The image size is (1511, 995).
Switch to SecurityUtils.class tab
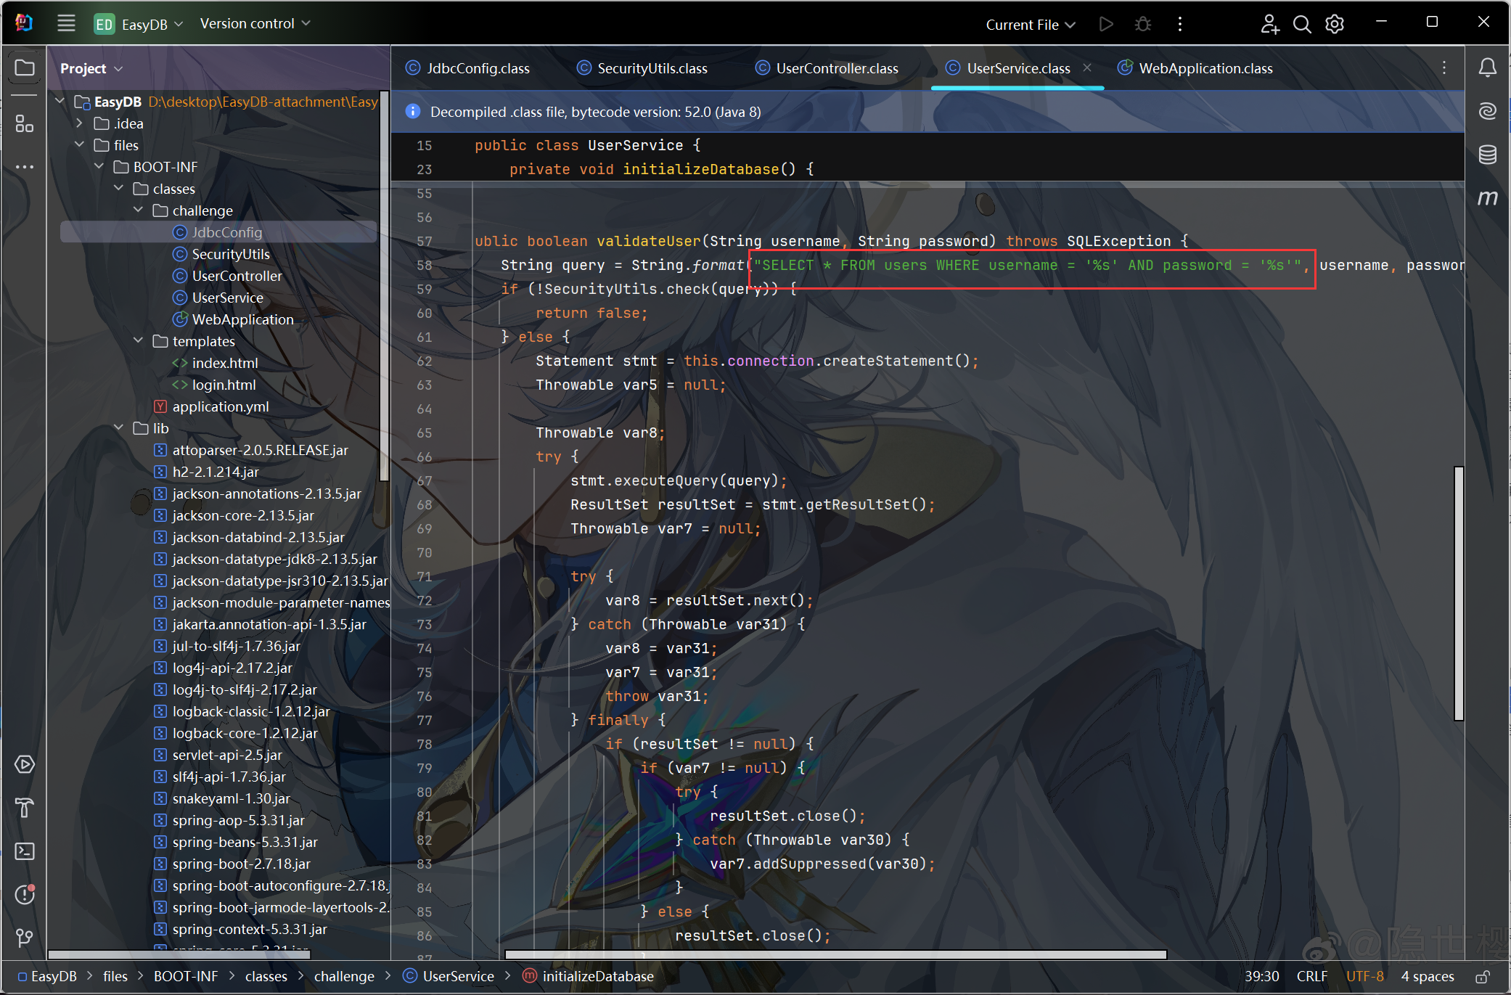642,67
